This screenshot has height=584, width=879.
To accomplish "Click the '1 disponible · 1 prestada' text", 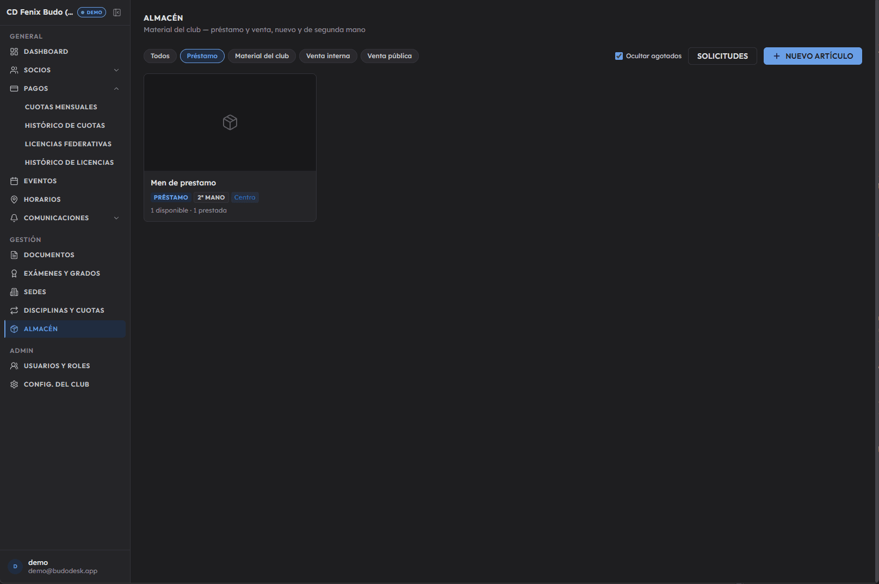I will coord(189,210).
